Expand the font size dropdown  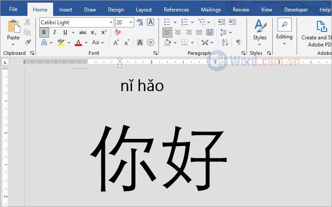click(131, 23)
